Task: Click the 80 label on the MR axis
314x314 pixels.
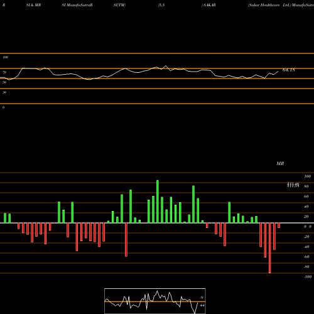Action: pos(306,187)
